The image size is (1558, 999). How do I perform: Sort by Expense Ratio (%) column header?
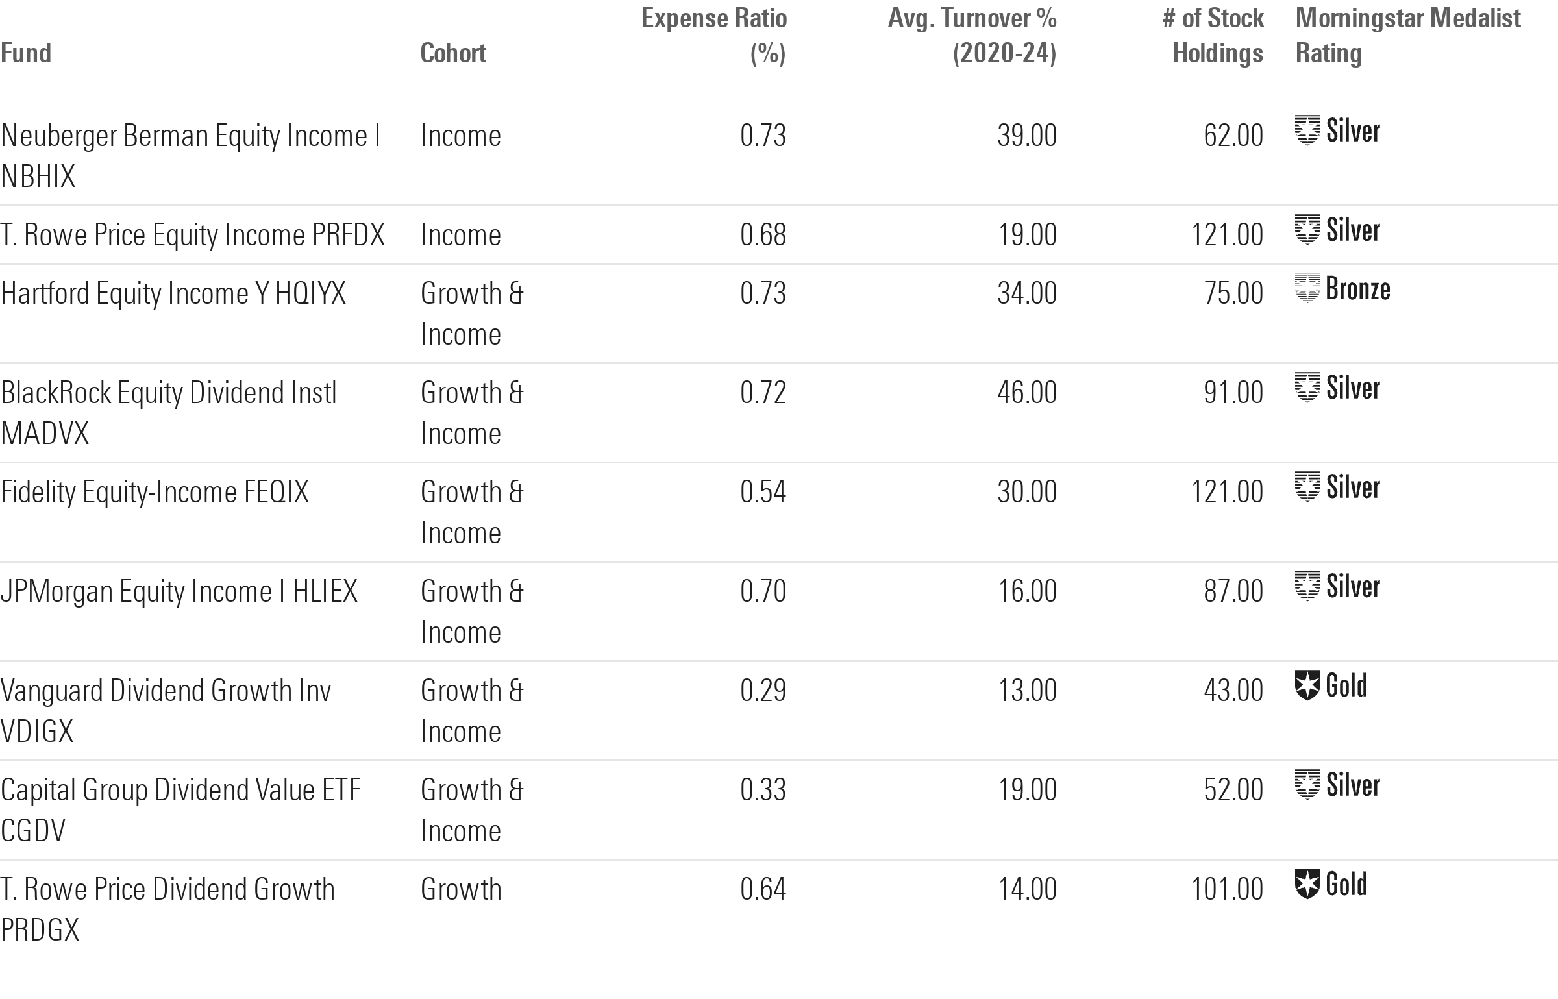click(x=713, y=36)
